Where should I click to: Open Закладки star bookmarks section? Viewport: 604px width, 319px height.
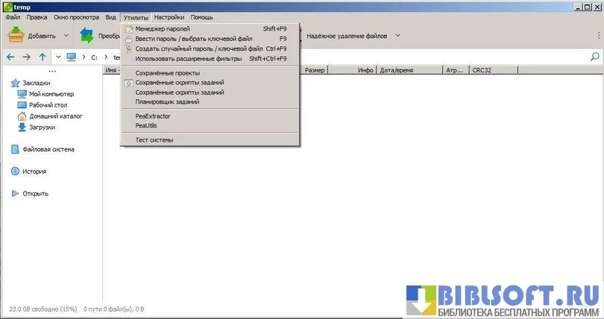(36, 83)
